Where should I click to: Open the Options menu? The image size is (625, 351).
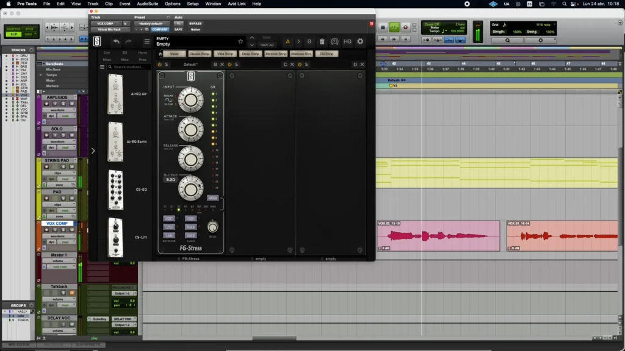pyautogui.click(x=173, y=4)
